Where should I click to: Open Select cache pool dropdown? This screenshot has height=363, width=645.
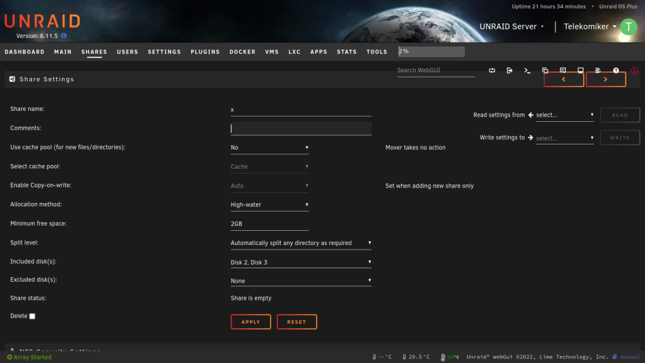pos(270,166)
